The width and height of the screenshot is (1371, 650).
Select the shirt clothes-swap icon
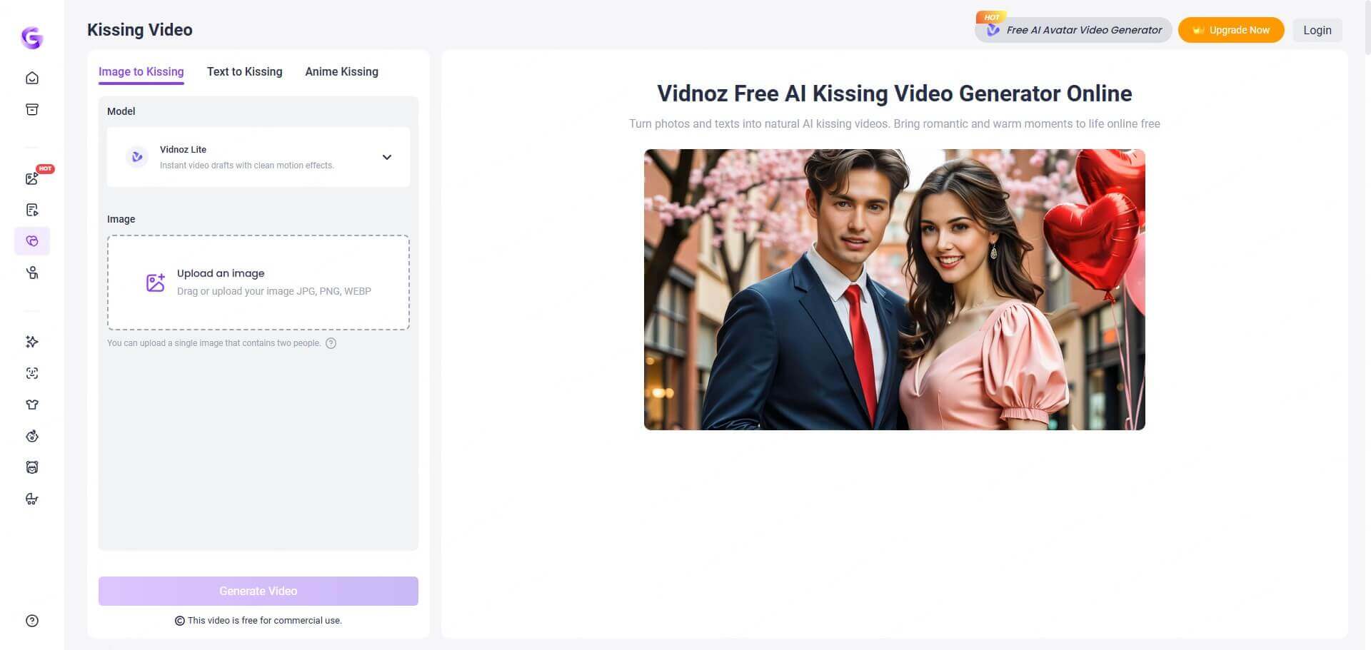click(x=31, y=404)
